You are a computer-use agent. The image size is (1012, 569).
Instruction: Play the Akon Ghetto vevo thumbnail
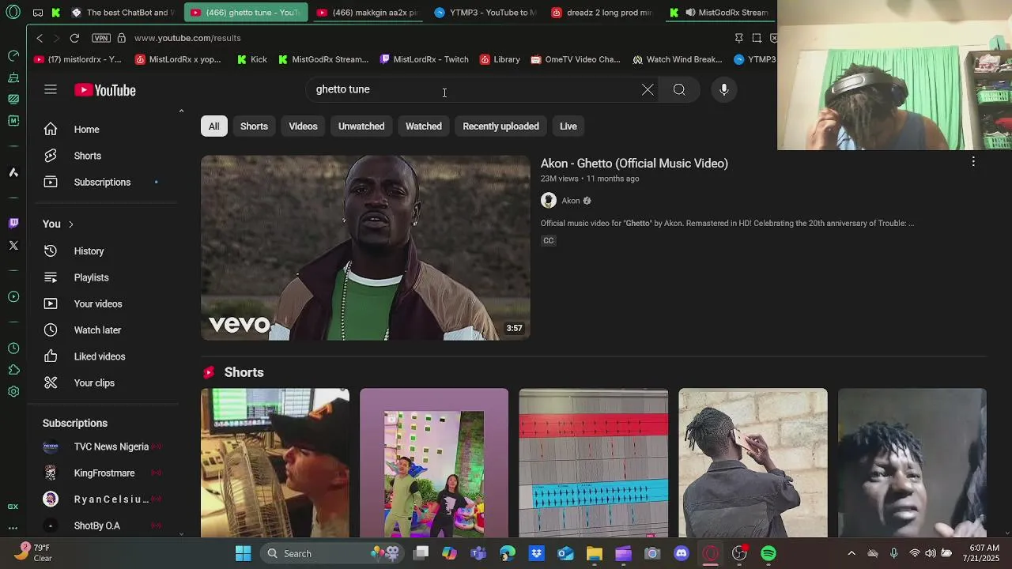tap(365, 247)
